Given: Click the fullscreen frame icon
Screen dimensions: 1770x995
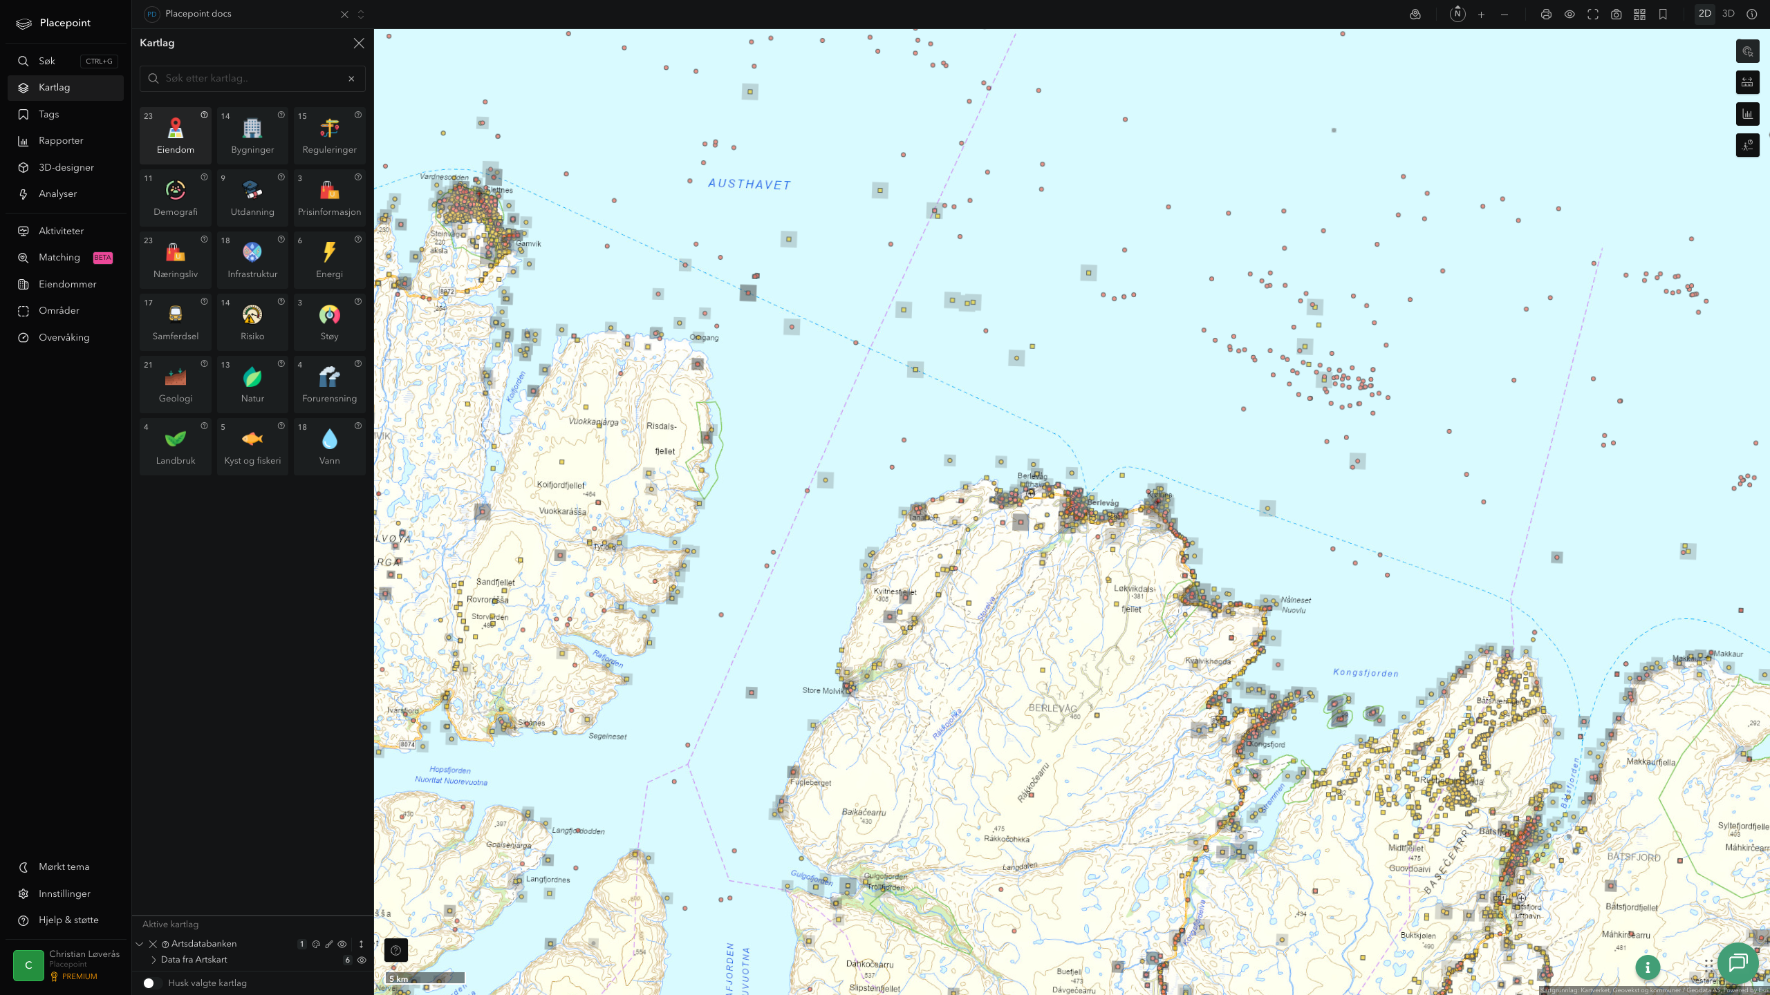Looking at the screenshot, I should tap(1593, 15).
